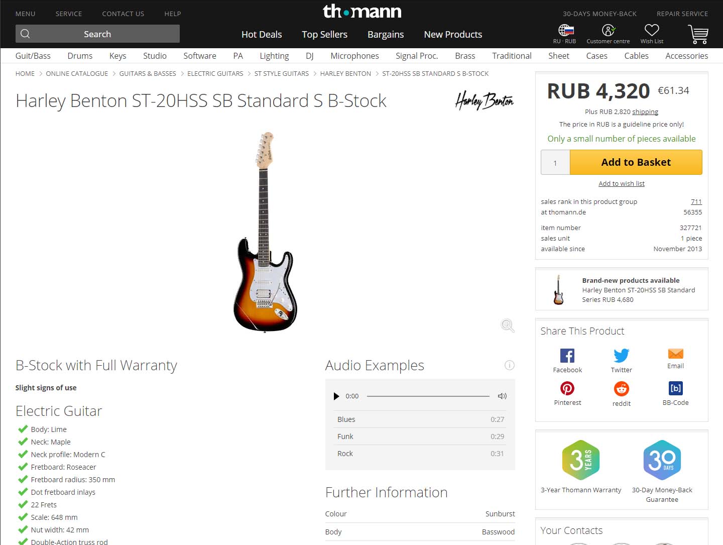The image size is (723, 545).
Task: Click the magnifier zoom icon on the guitar image
Action: (508, 325)
